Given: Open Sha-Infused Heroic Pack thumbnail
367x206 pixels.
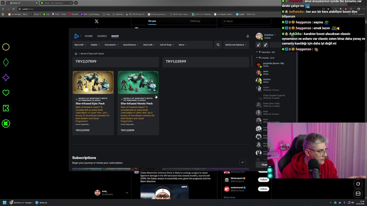Looking at the screenshot, I should (138, 82).
